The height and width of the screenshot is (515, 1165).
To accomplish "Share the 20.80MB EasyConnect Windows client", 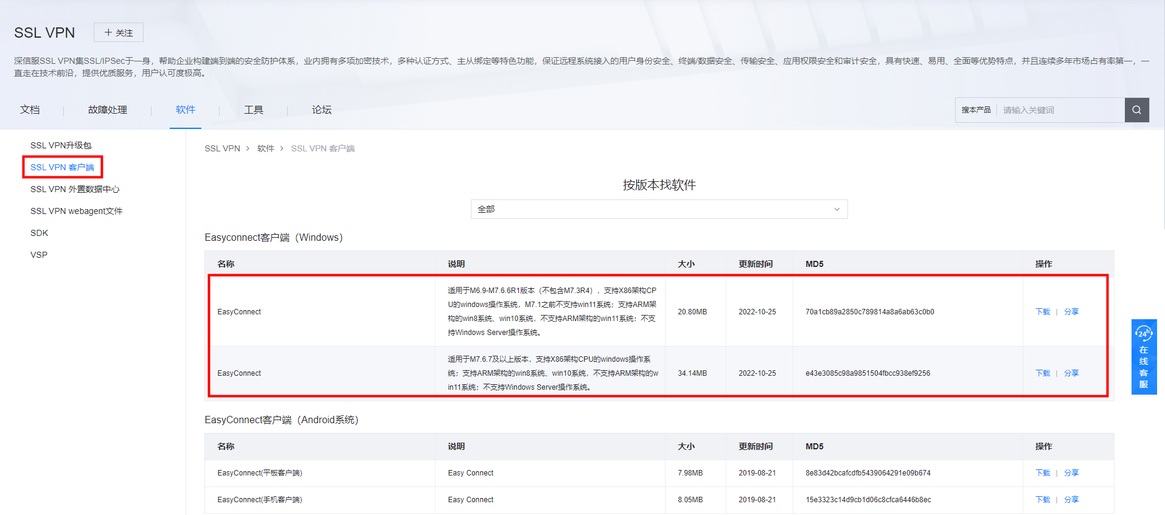I will [x=1071, y=312].
